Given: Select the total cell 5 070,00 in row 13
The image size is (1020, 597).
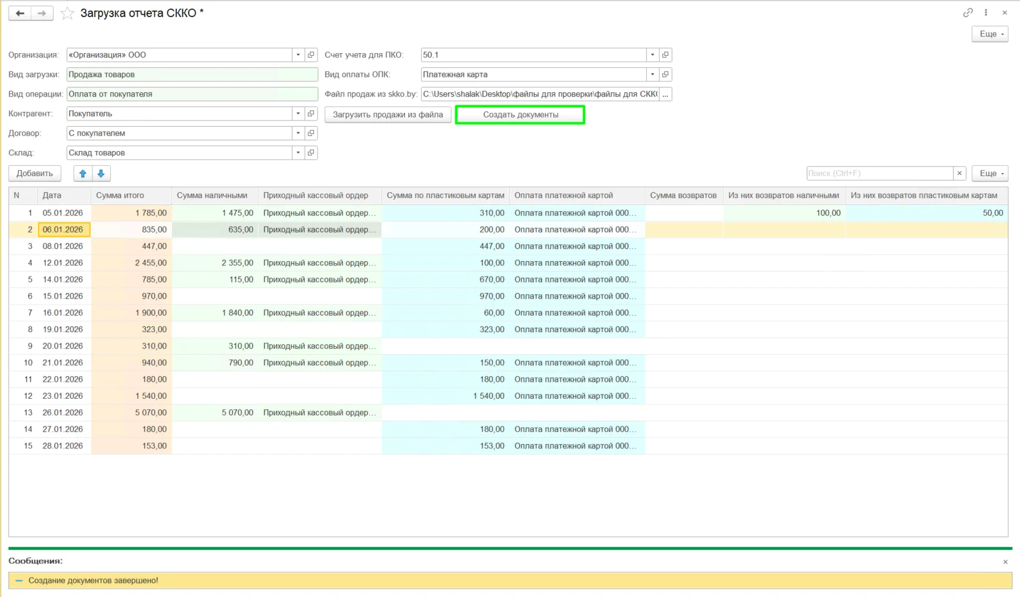Looking at the screenshot, I should (x=132, y=413).
